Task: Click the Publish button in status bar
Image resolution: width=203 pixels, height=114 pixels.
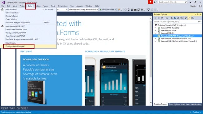Action: (x=196, y=112)
